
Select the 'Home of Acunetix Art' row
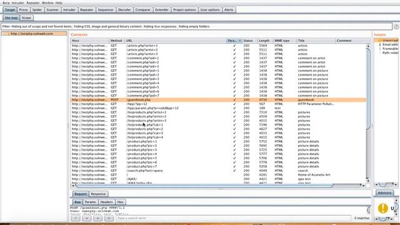click(218, 175)
